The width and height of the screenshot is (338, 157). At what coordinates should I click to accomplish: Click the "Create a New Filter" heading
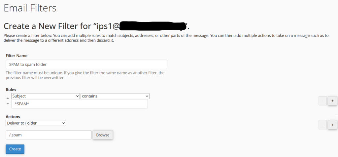point(50,26)
